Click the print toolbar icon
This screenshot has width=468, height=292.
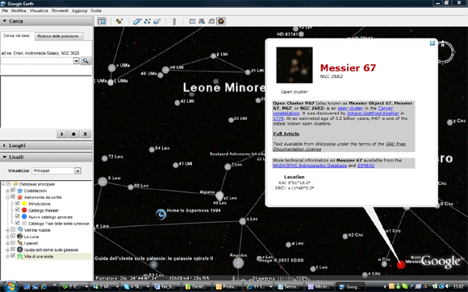(x=202, y=22)
